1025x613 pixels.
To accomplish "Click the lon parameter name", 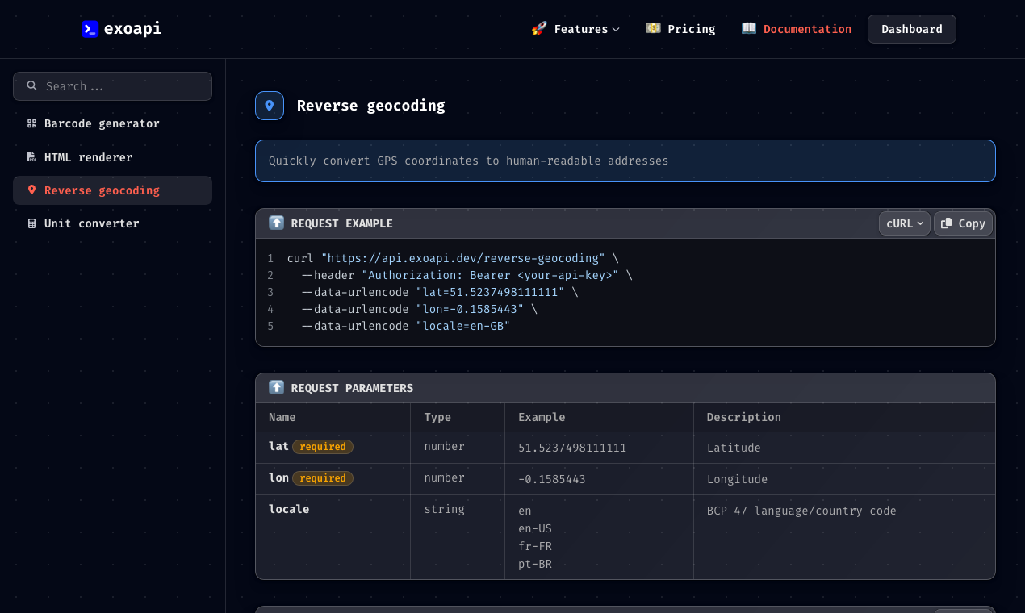I will click(x=278, y=477).
